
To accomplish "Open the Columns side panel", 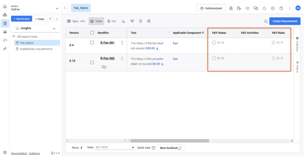I will (297, 44).
